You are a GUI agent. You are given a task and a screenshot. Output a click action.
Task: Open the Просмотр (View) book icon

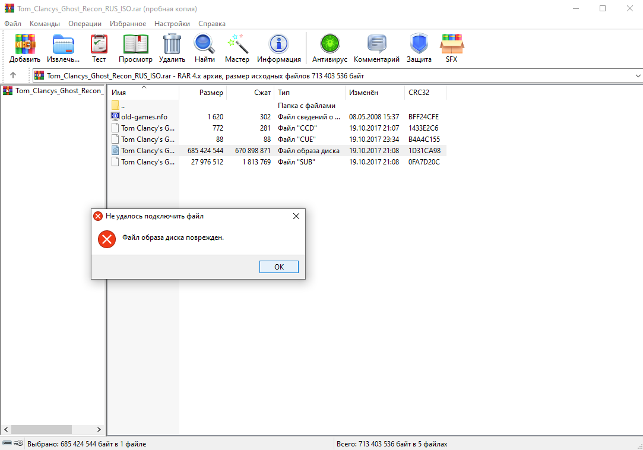tap(135, 44)
